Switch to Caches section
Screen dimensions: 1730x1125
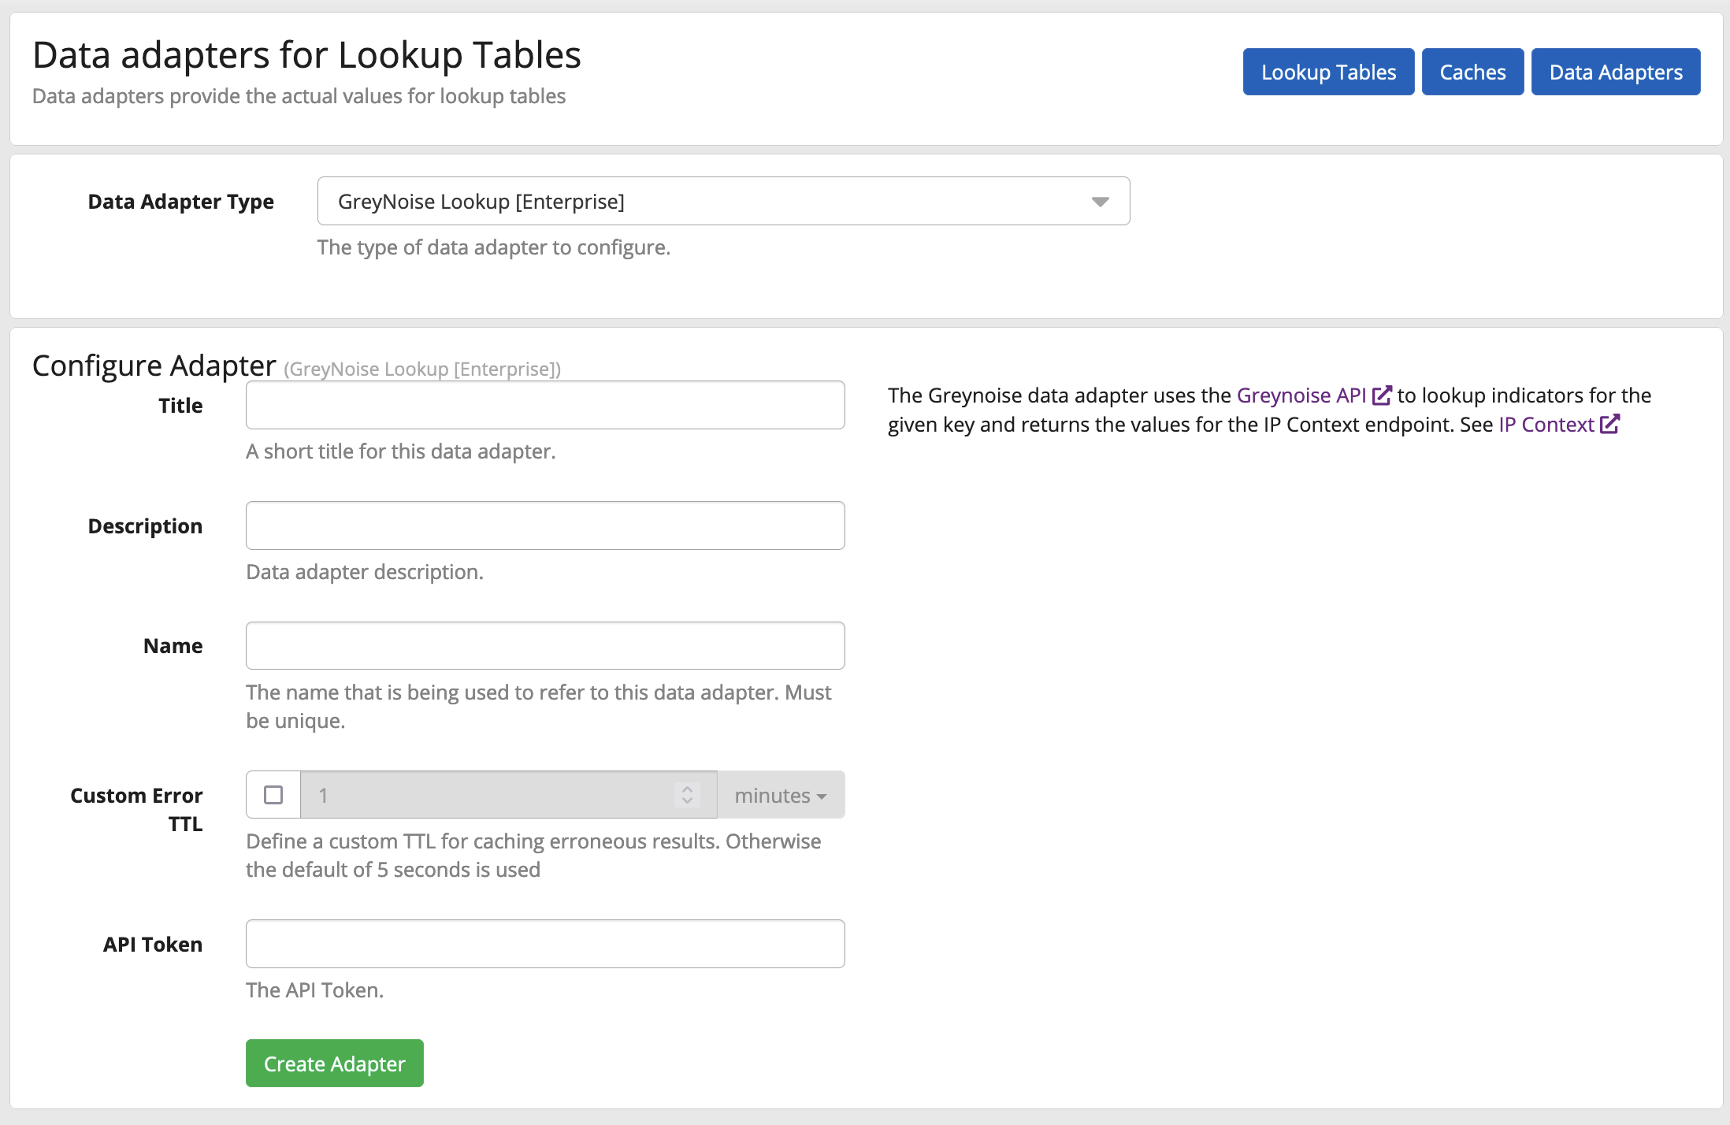(x=1472, y=72)
